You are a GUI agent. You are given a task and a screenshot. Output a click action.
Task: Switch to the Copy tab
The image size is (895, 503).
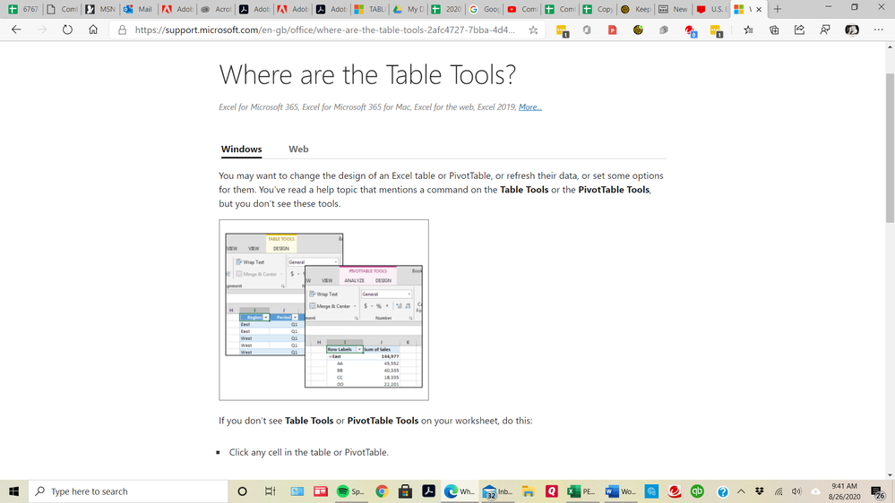coord(598,9)
